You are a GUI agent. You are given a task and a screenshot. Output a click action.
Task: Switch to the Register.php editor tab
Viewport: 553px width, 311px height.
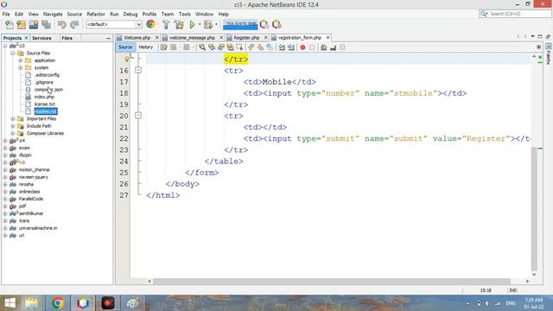[x=246, y=37]
